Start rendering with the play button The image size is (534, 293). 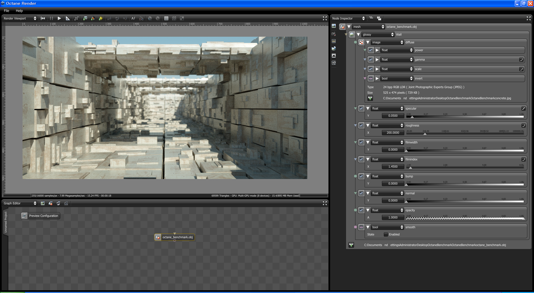[x=59, y=18]
